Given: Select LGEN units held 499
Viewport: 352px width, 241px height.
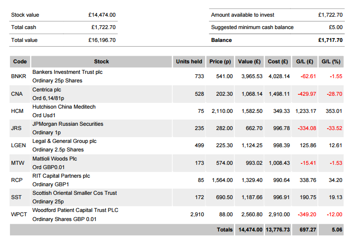Looking at the screenshot, I should click(199, 145).
